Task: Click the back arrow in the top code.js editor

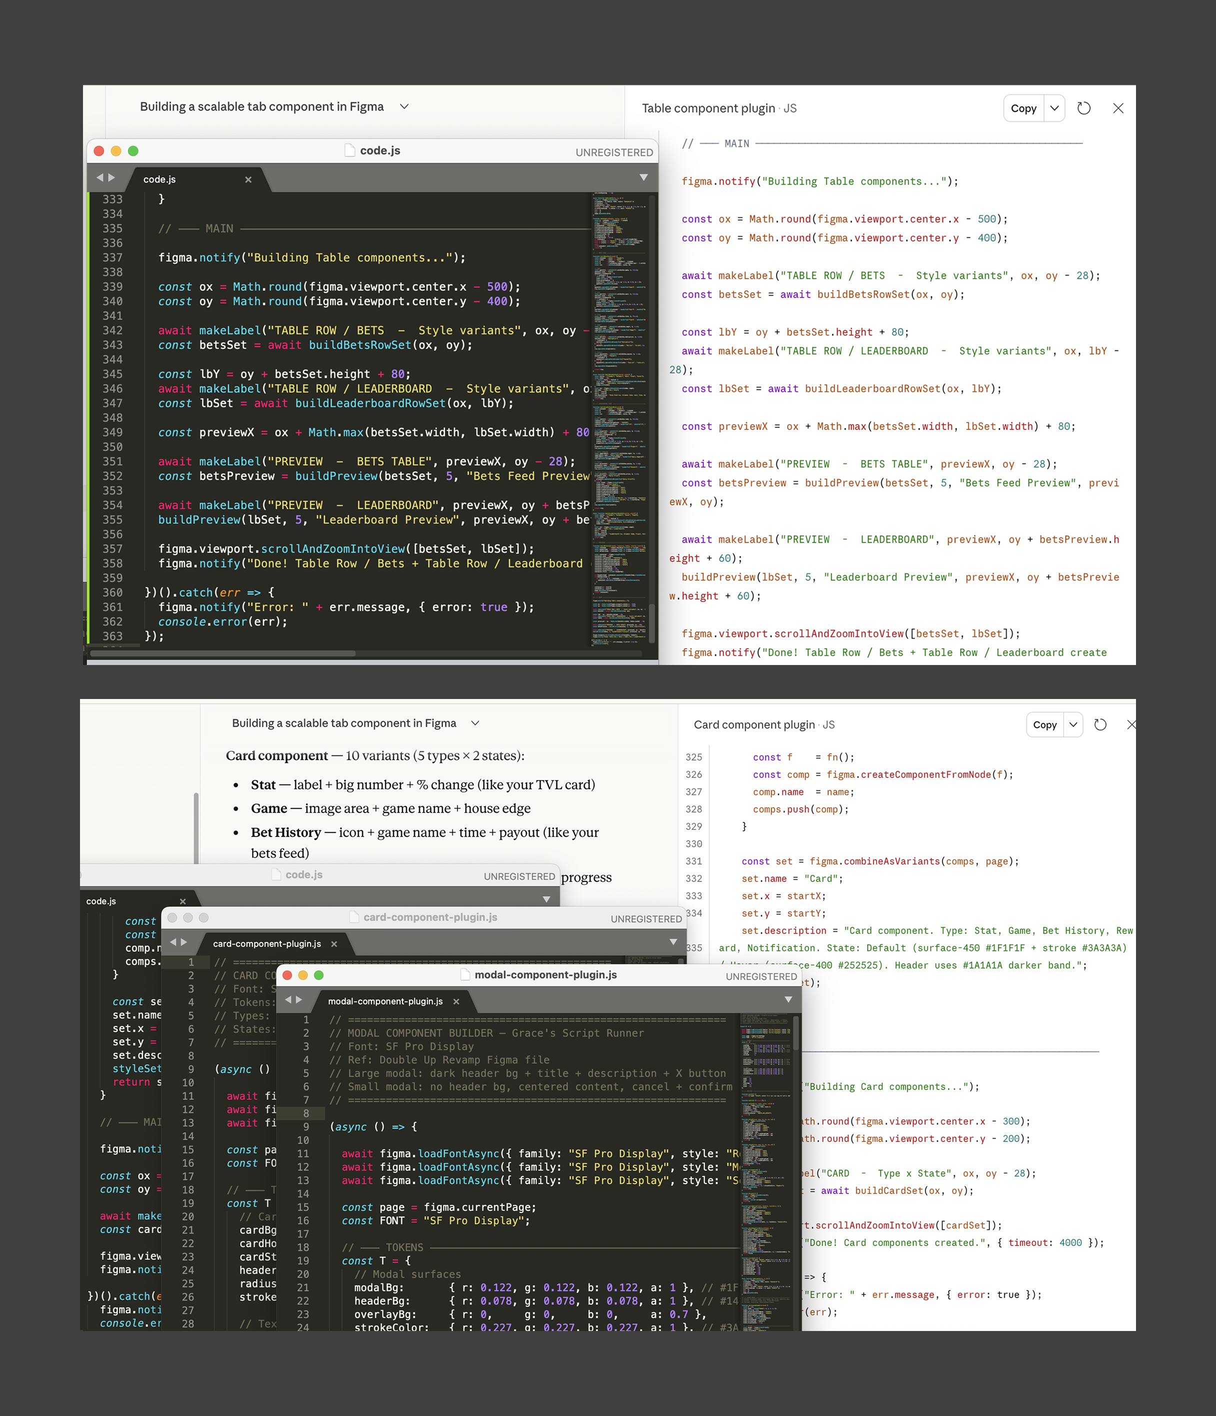Action: point(100,177)
